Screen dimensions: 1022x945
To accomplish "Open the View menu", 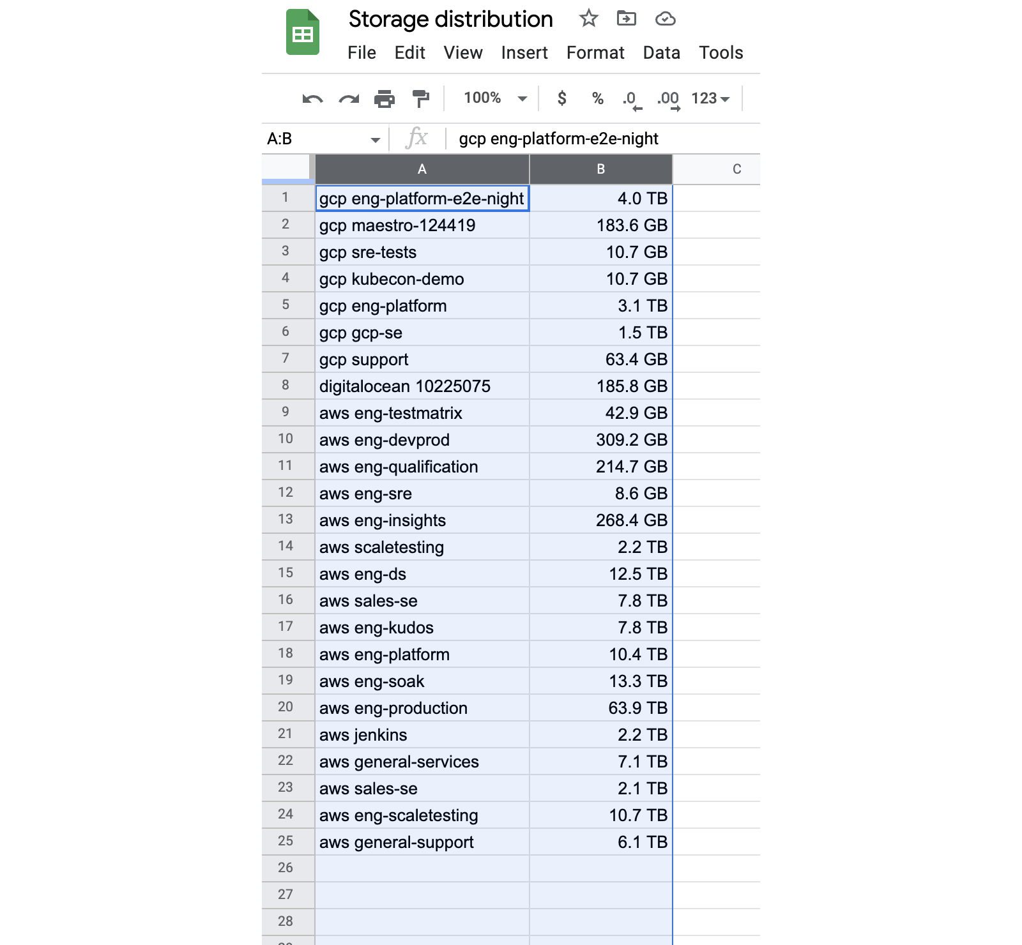I will (x=463, y=52).
